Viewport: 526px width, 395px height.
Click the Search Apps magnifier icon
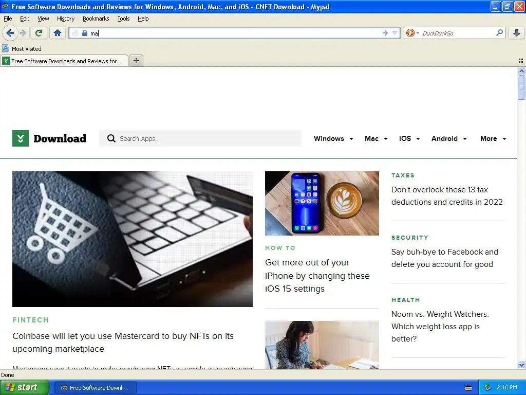tap(111, 138)
